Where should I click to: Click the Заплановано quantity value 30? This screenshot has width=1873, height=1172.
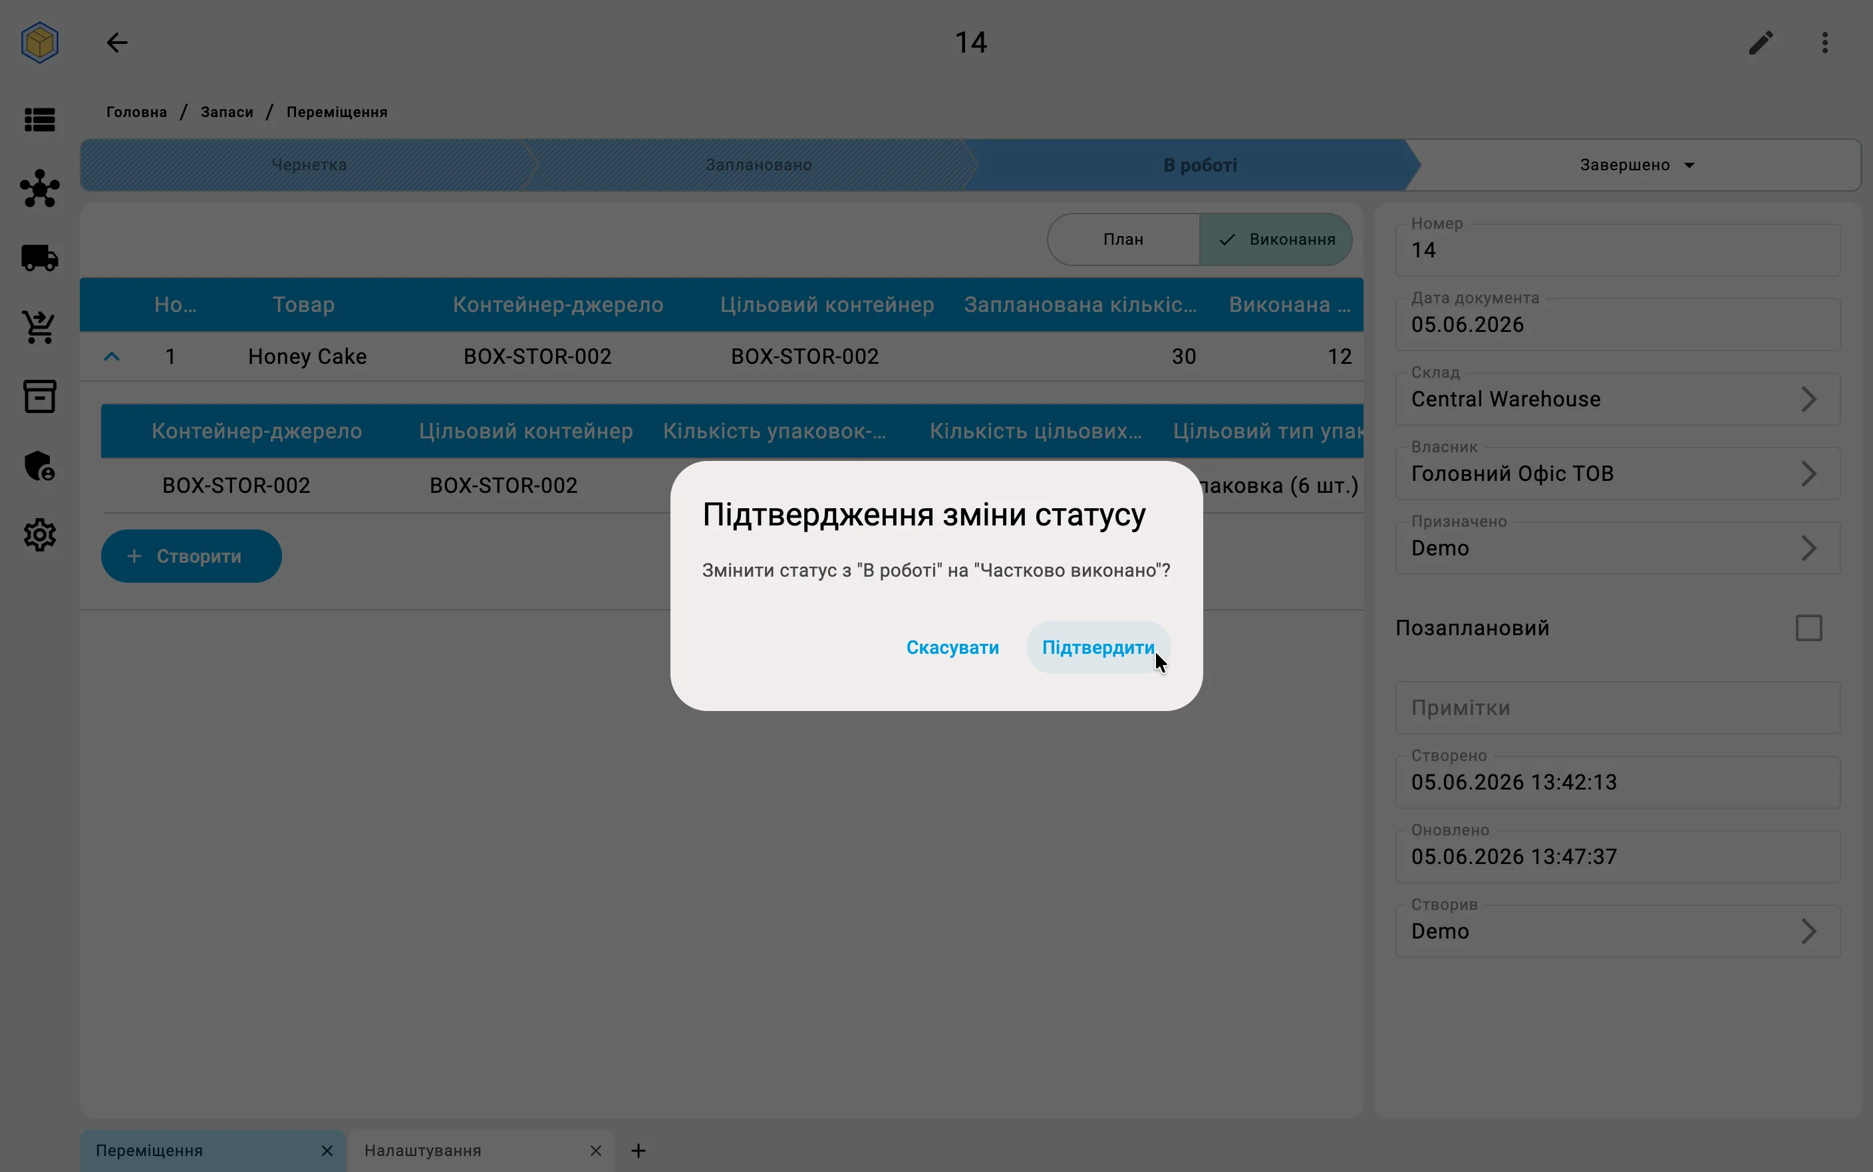(1183, 357)
